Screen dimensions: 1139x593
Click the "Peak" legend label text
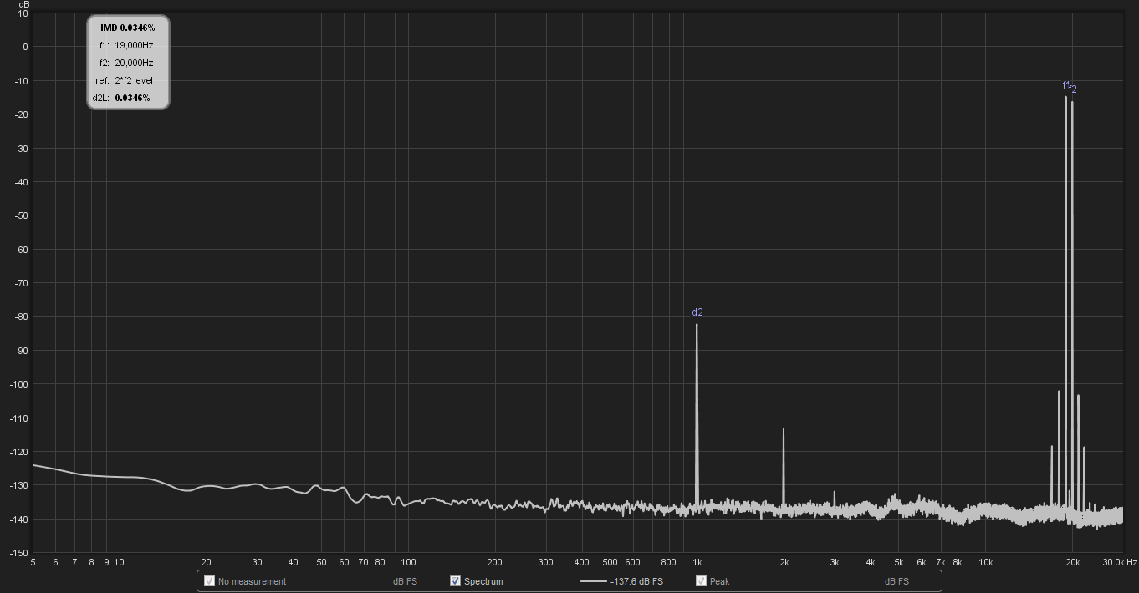719,581
